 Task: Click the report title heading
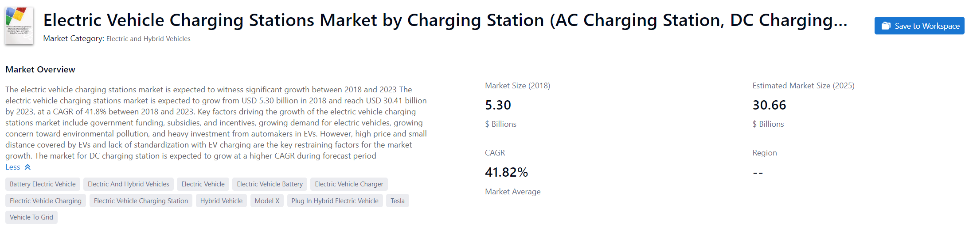point(445,20)
